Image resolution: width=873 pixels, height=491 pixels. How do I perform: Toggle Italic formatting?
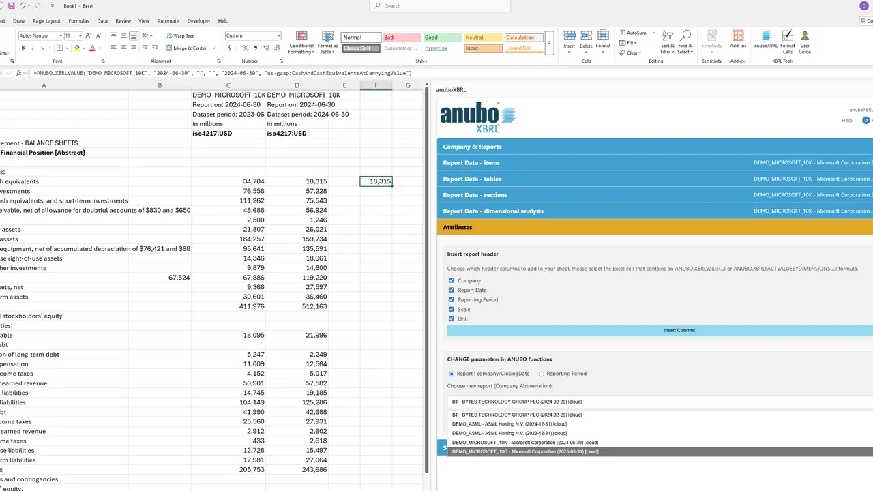33,48
